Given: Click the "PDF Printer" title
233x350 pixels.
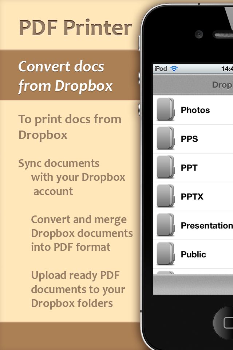Looking at the screenshot, I should tap(76, 28).
